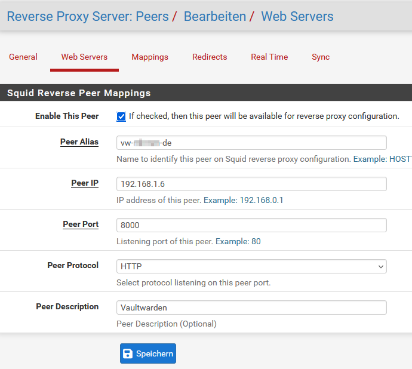Open the Peer Protocol HTTP dropdown
This screenshot has width=412, height=369.
[x=251, y=266]
